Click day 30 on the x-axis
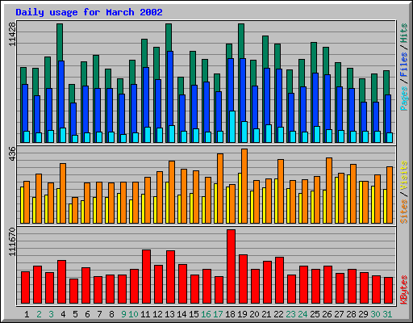This screenshot has width=413, height=323. [375, 314]
